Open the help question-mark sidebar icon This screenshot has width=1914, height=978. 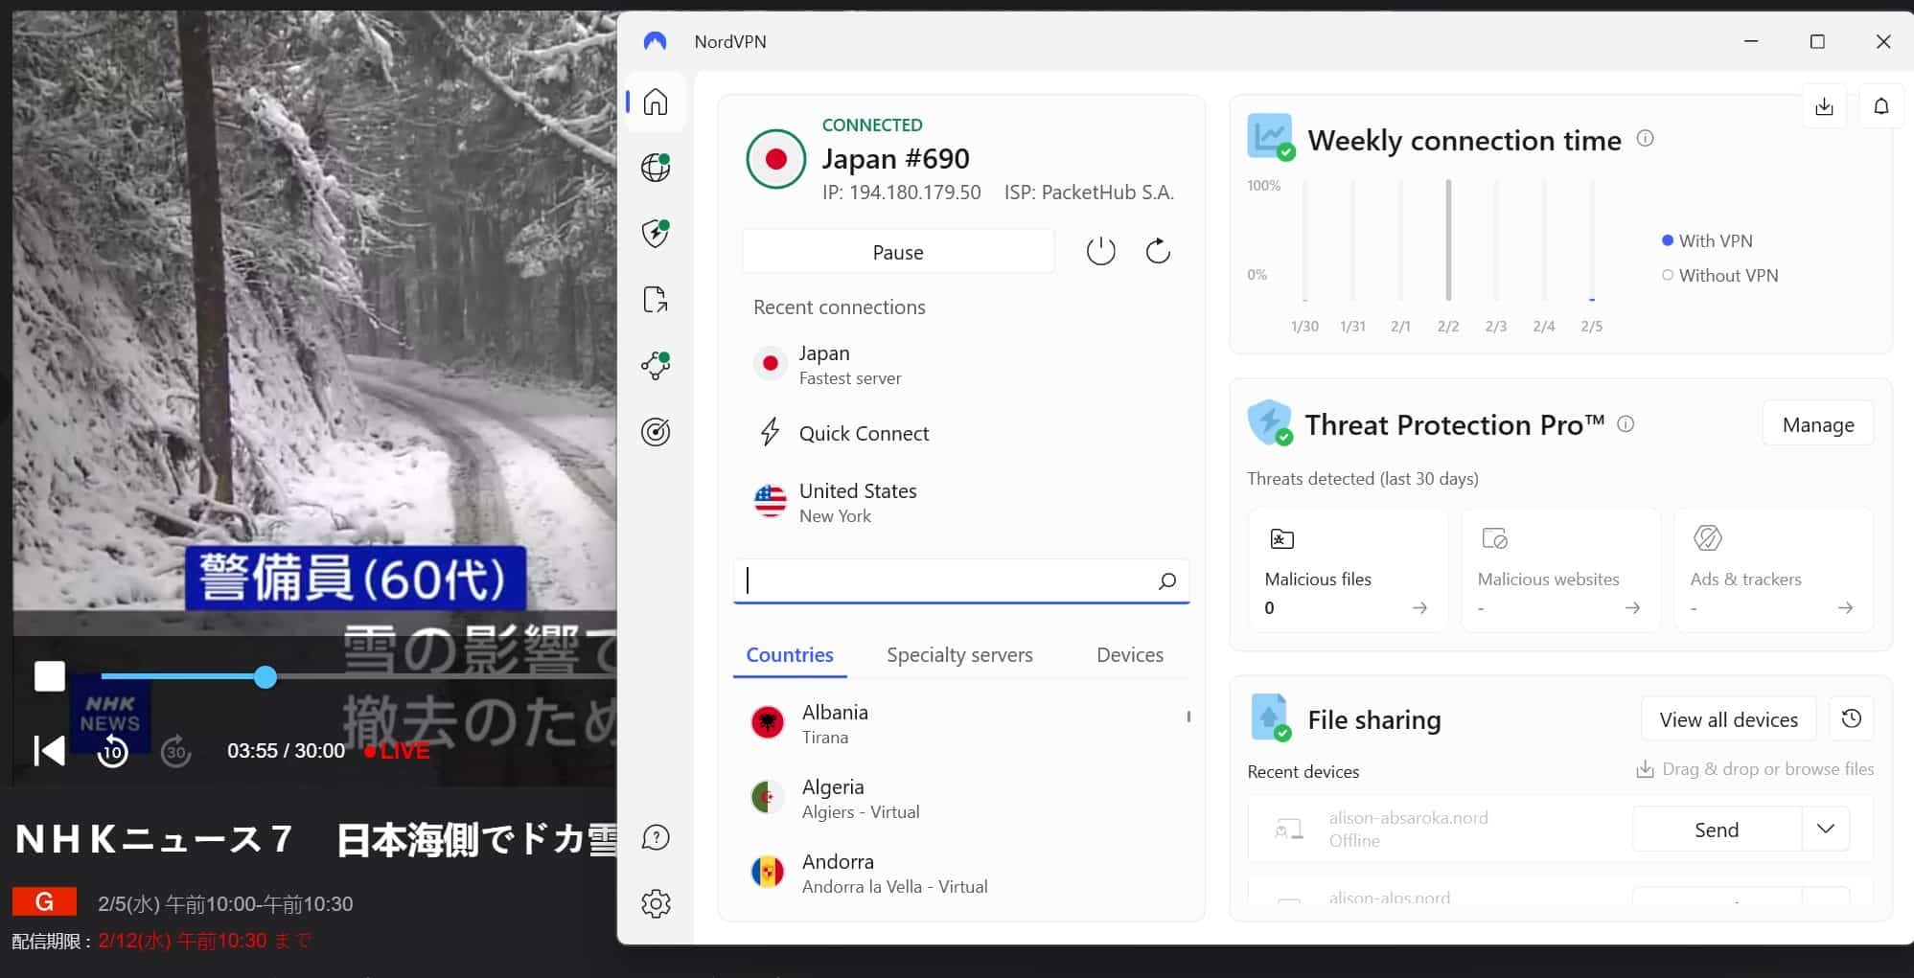click(656, 837)
